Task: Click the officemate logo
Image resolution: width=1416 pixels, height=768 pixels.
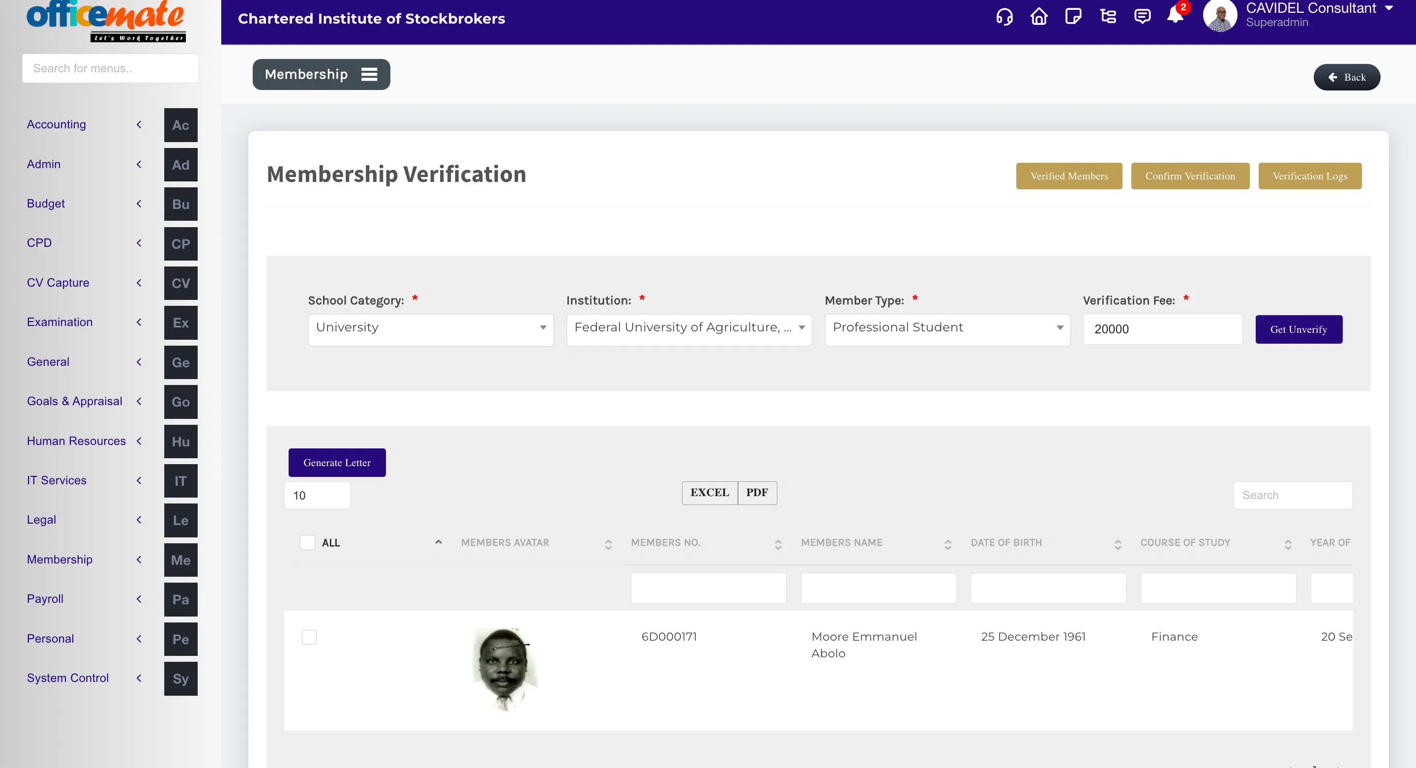Action: click(106, 21)
